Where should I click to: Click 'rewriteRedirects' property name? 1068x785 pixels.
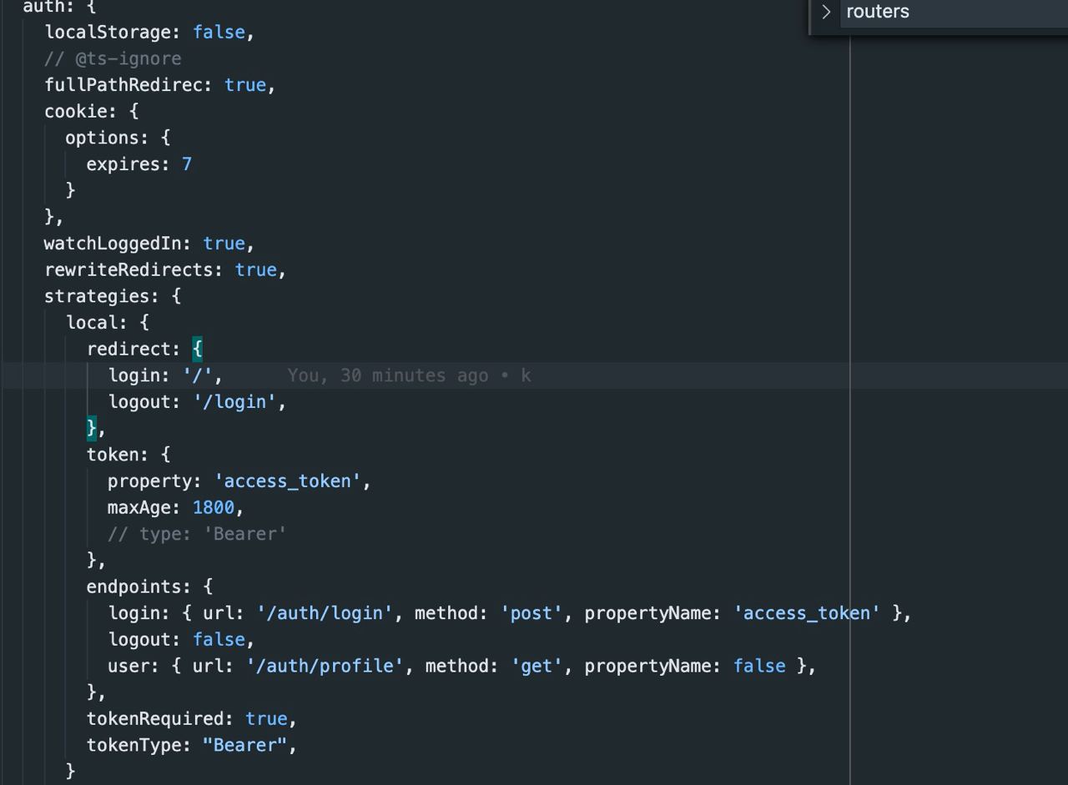click(128, 270)
